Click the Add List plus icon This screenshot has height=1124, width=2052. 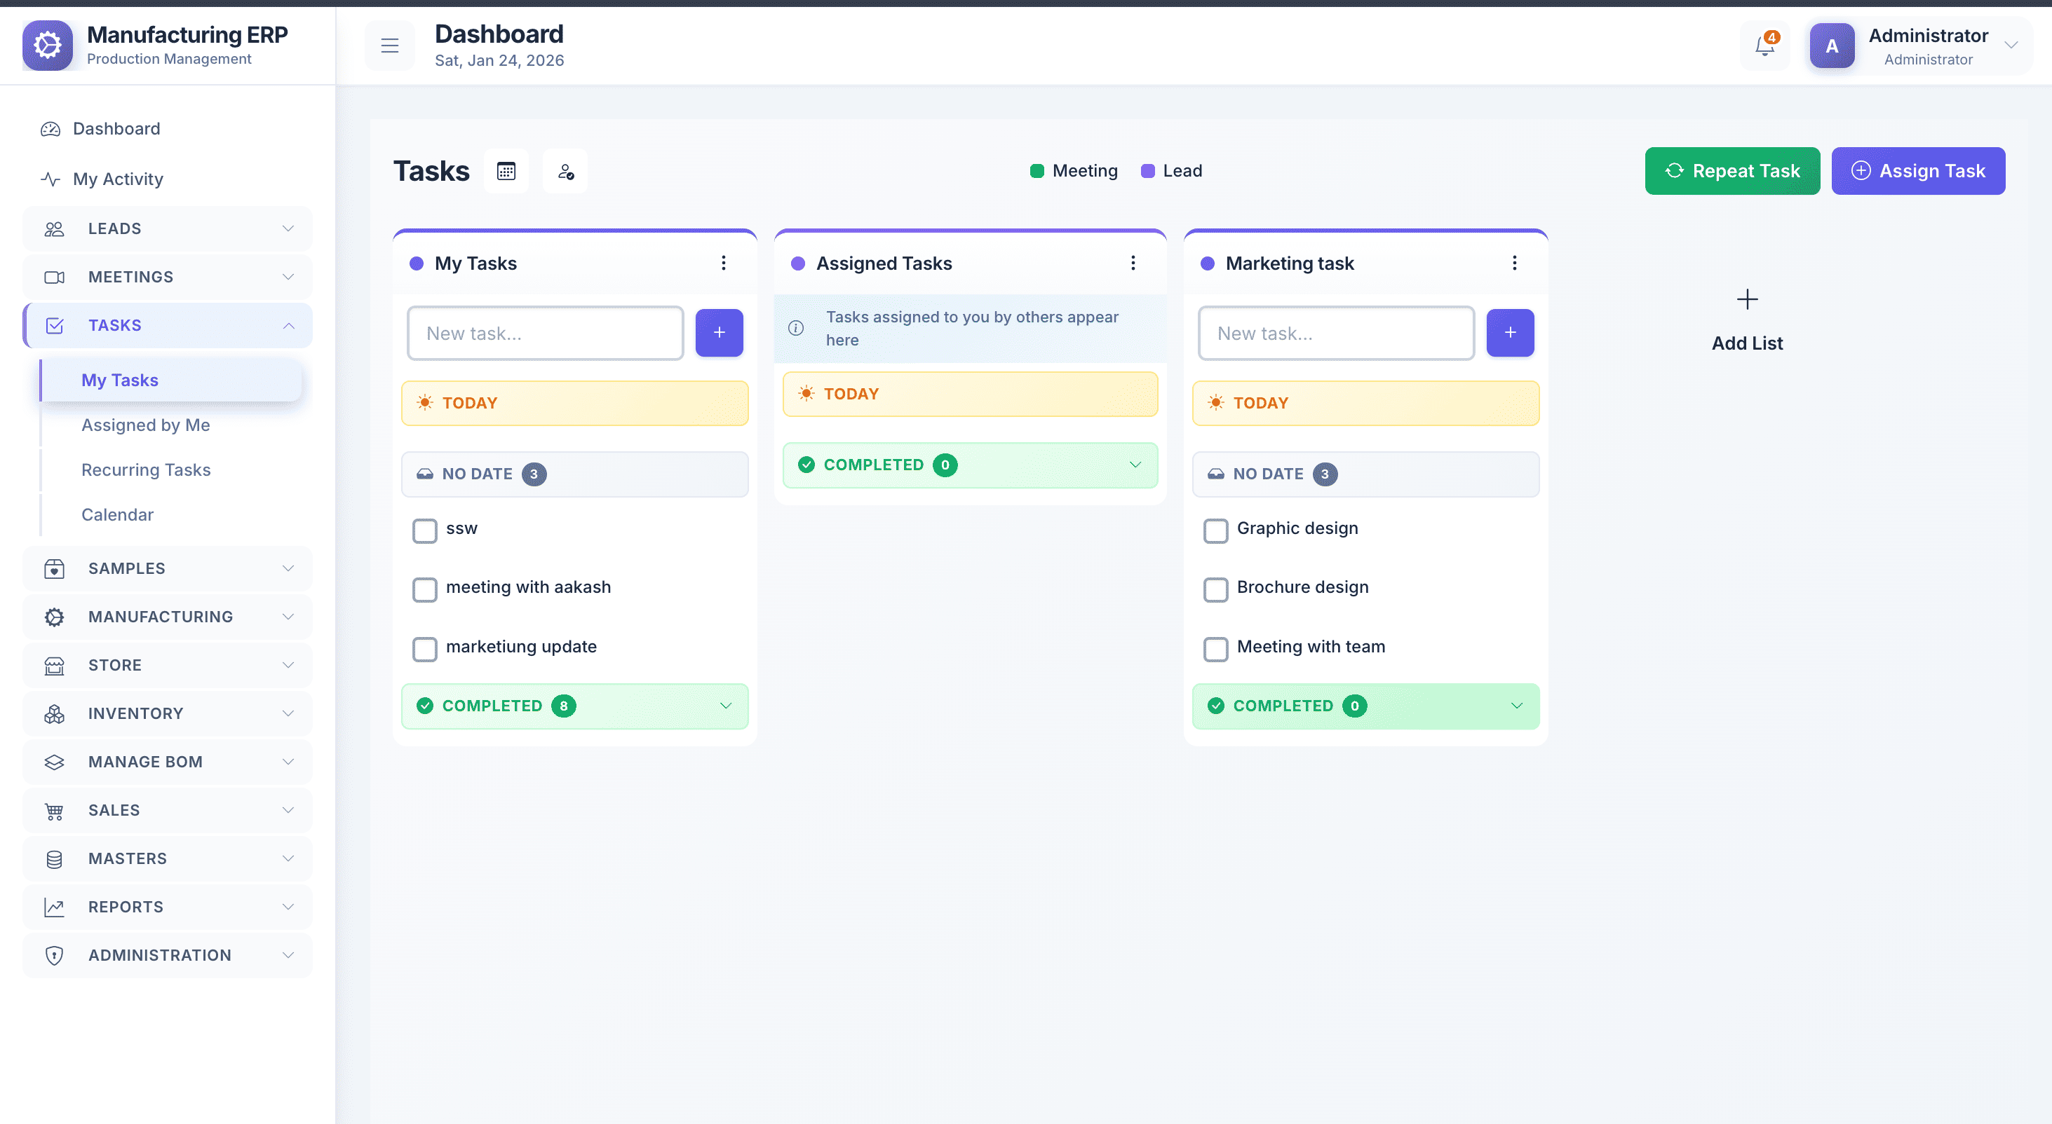click(1747, 300)
